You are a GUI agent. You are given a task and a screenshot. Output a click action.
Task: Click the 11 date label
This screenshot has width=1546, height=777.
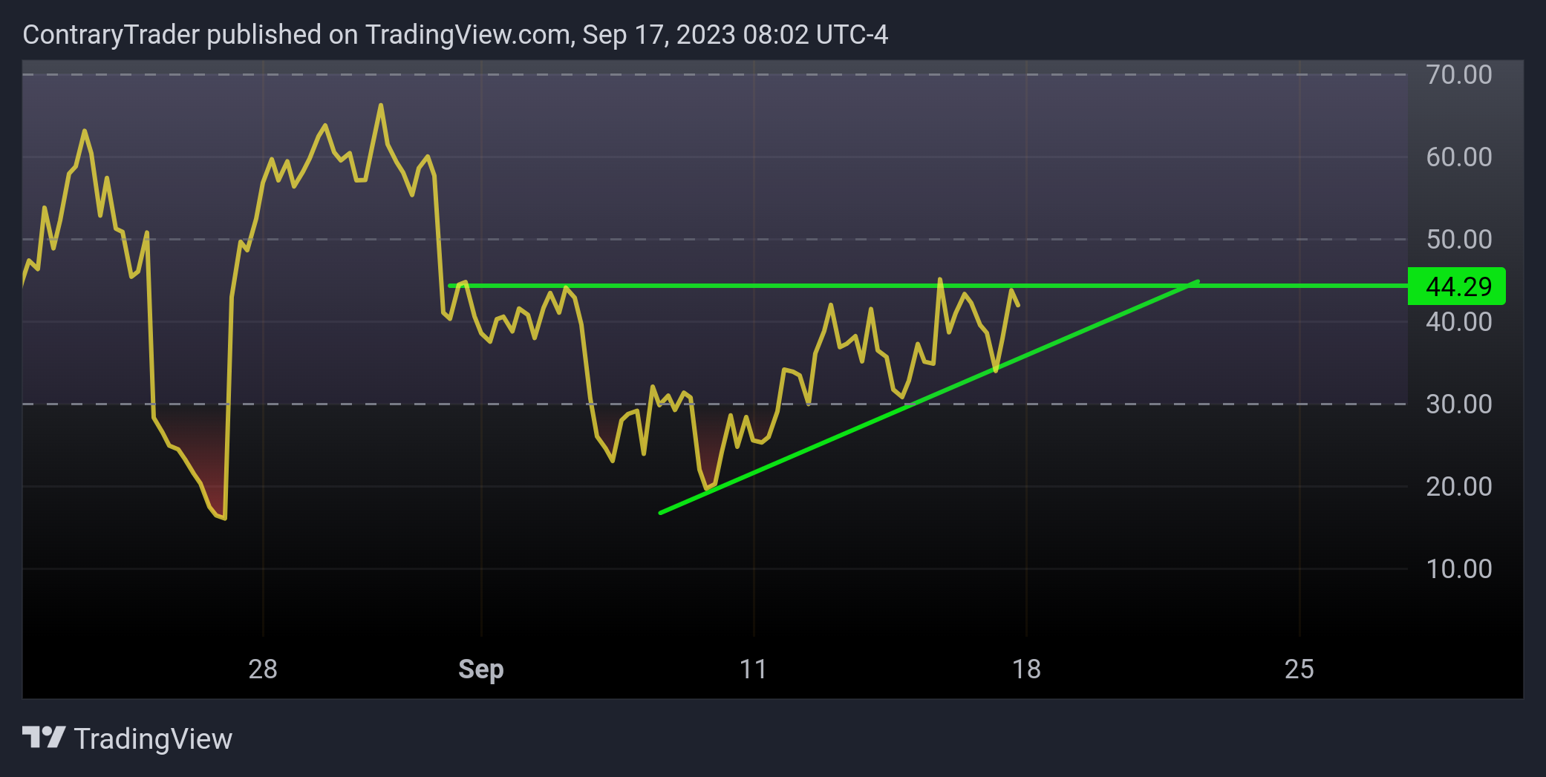point(754,669)
